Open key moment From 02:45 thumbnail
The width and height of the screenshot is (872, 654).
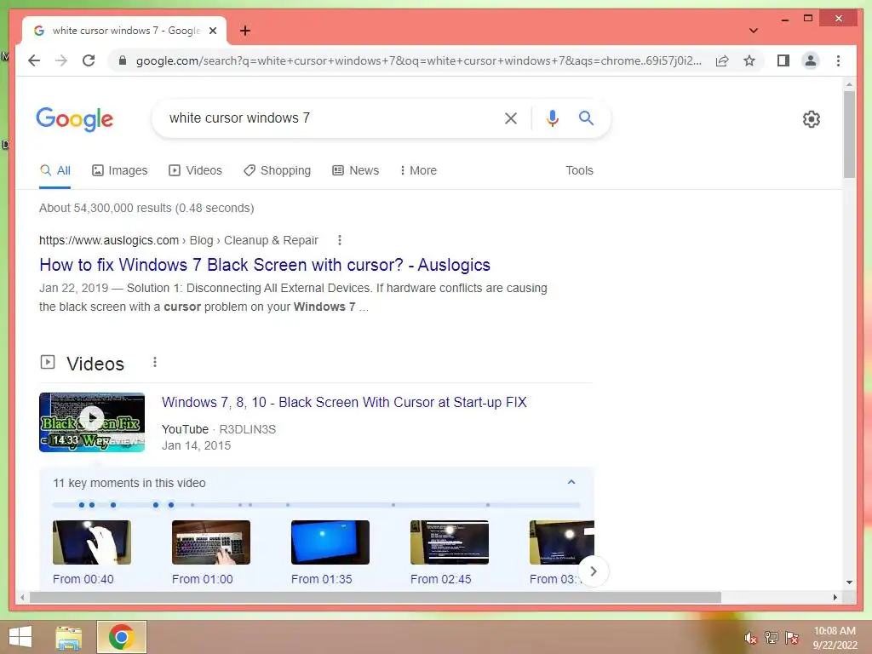coord(450,542)
